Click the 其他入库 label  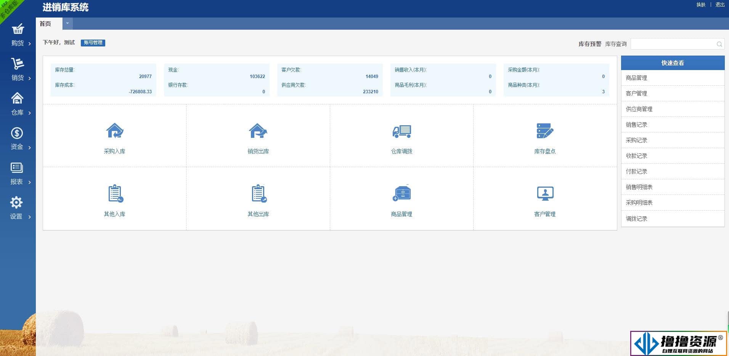[114, 214]
